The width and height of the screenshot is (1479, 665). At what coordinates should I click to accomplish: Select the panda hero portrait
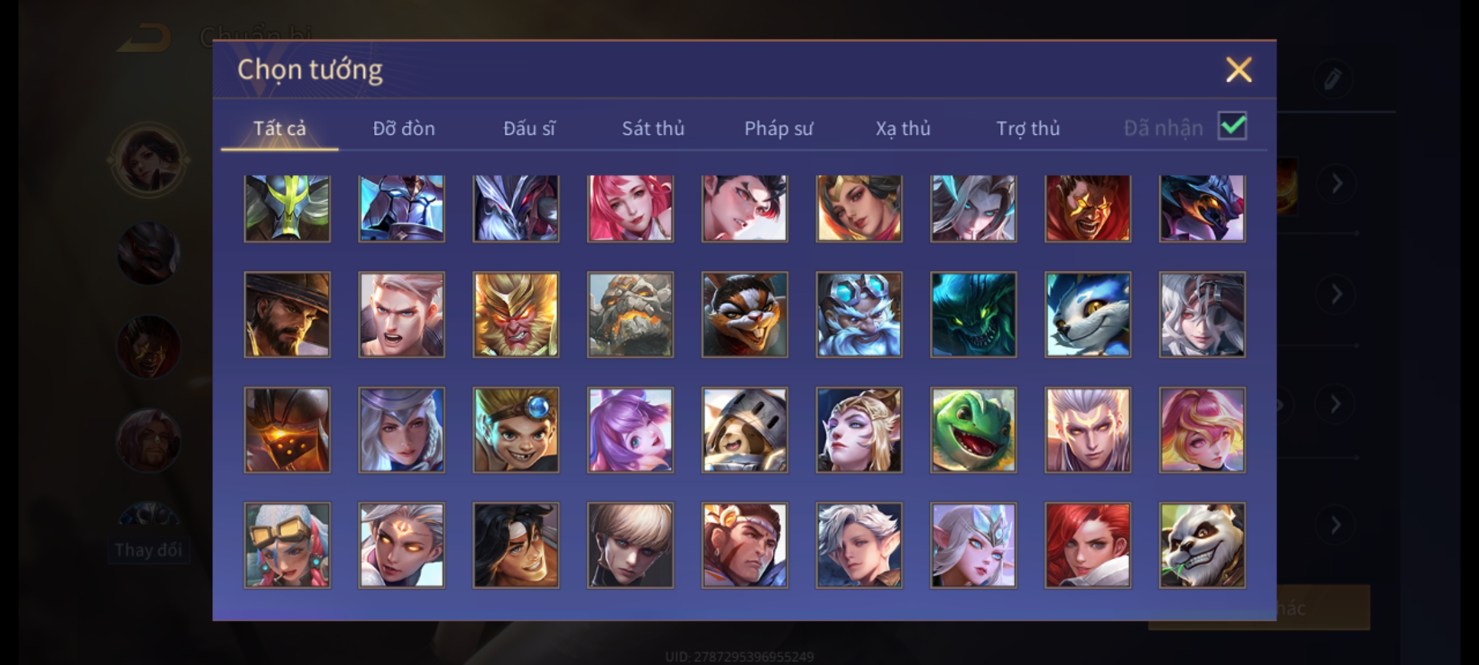[x=1202, y=546]
